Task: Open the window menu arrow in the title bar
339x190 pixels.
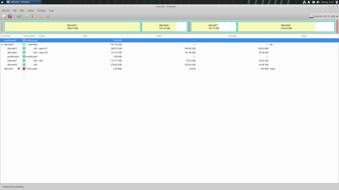Action: (2, 7)
